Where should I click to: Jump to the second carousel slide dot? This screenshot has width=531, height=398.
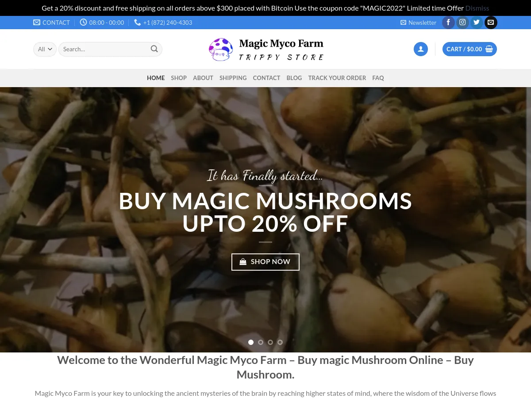[x=261, y=342]
